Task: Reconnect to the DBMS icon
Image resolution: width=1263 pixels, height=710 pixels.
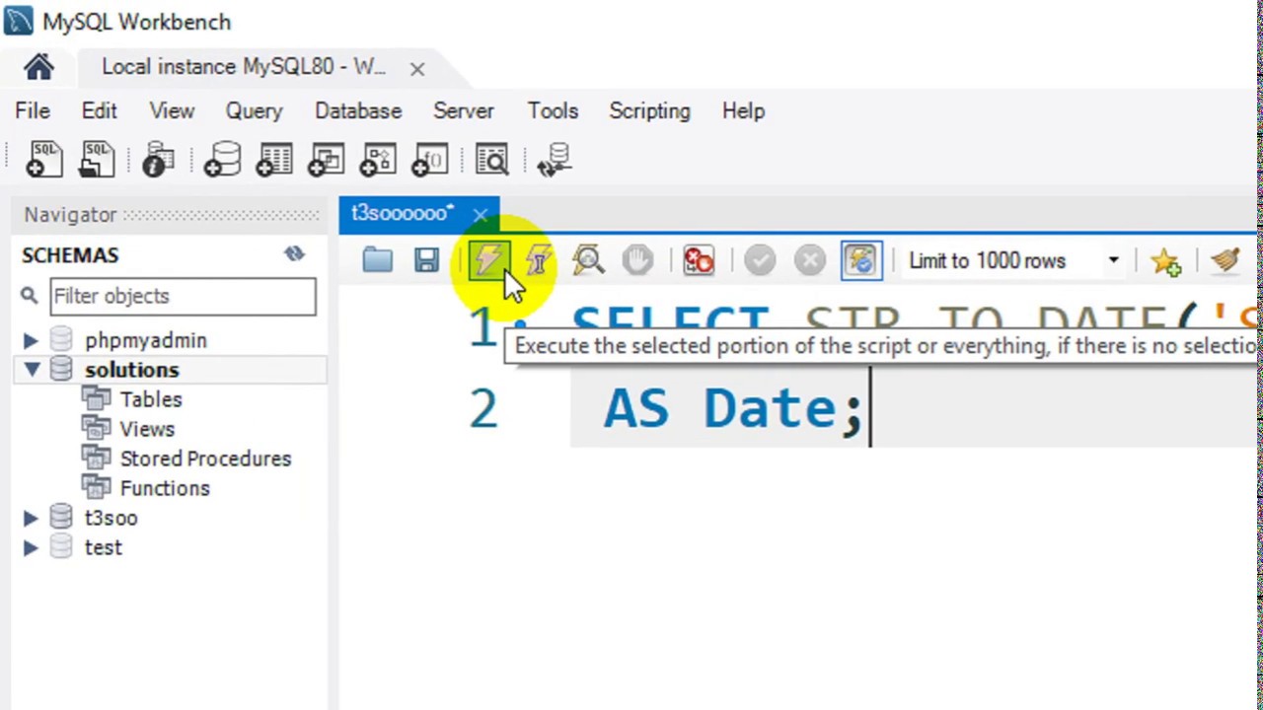Action: 556,160
